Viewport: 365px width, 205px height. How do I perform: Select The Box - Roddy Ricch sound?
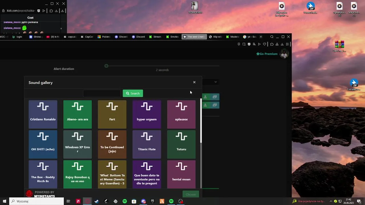click(43, 174)
